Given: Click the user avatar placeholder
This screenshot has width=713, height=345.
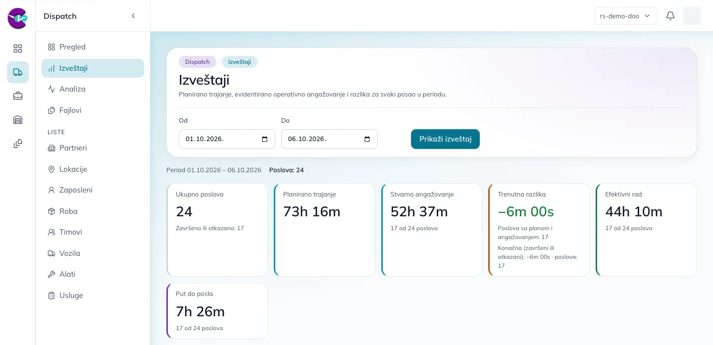Looking at the screenshot, I should point(692,16).
